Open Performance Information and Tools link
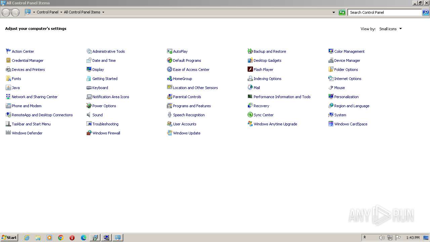 click(x=282, y=97)
